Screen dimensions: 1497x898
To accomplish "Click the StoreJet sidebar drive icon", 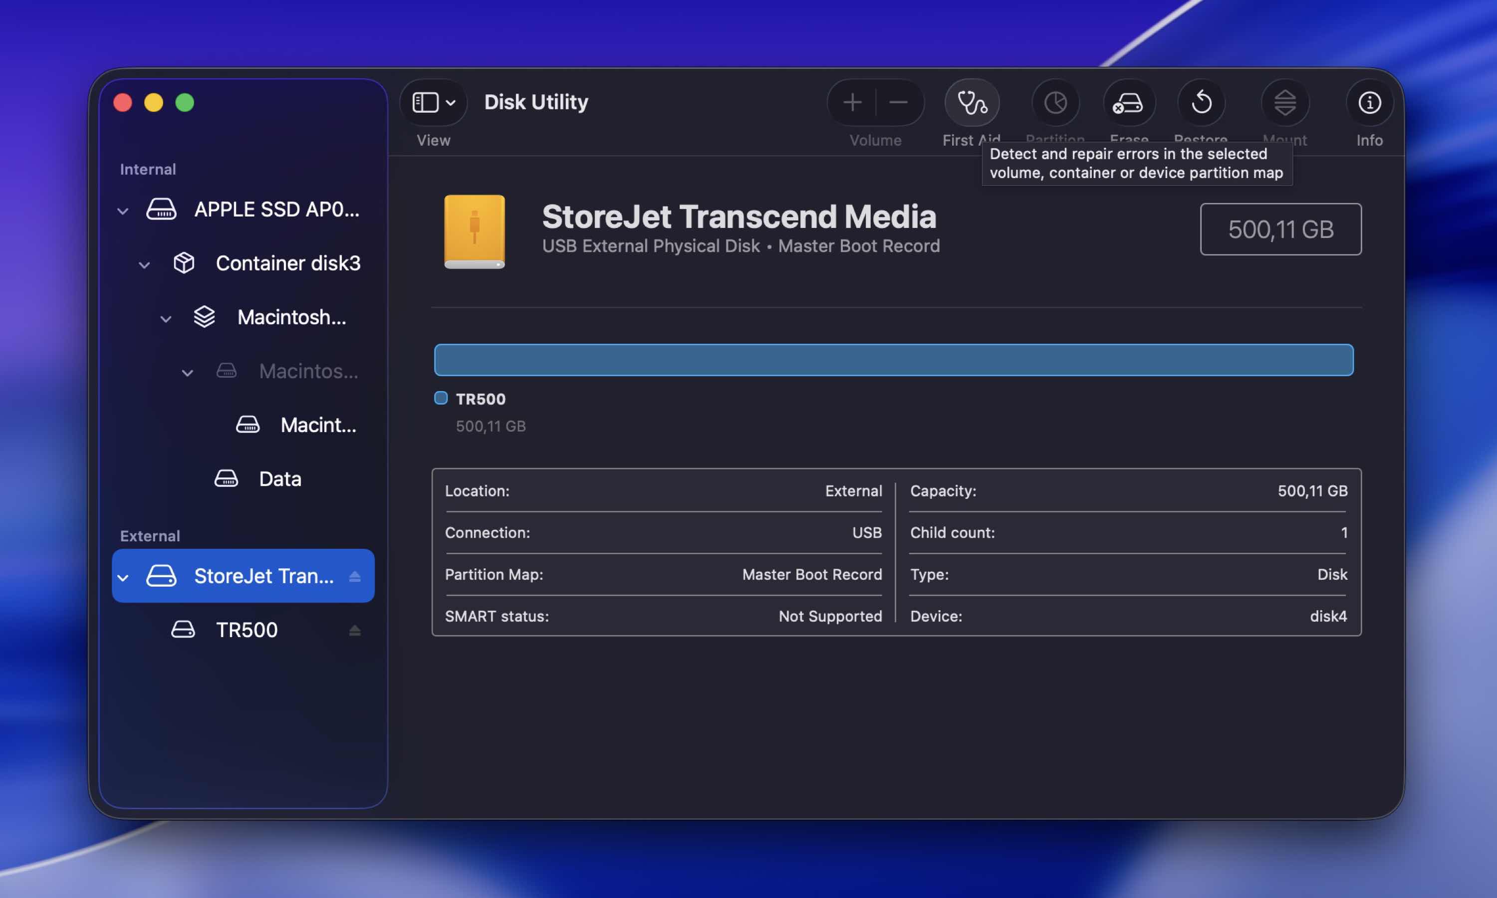I will 162,576.
